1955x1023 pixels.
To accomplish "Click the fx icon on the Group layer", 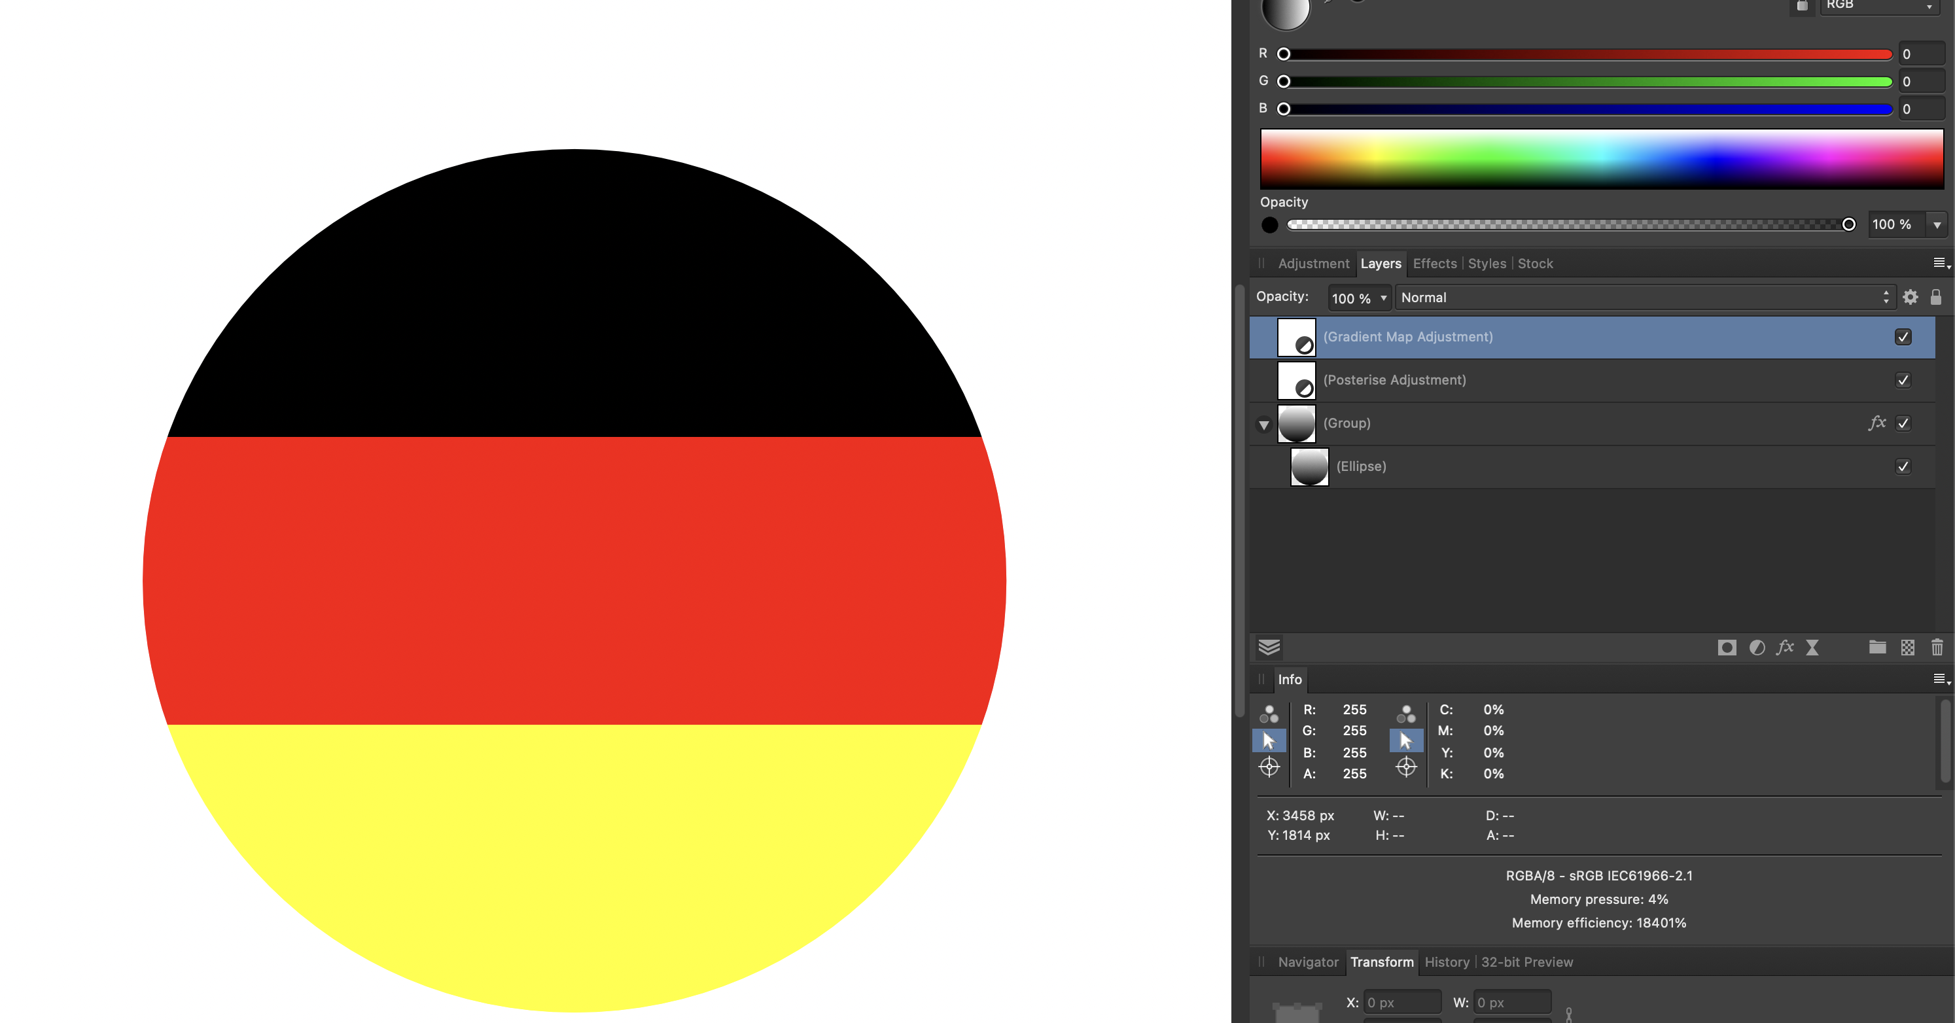I will click(1877, 423).
